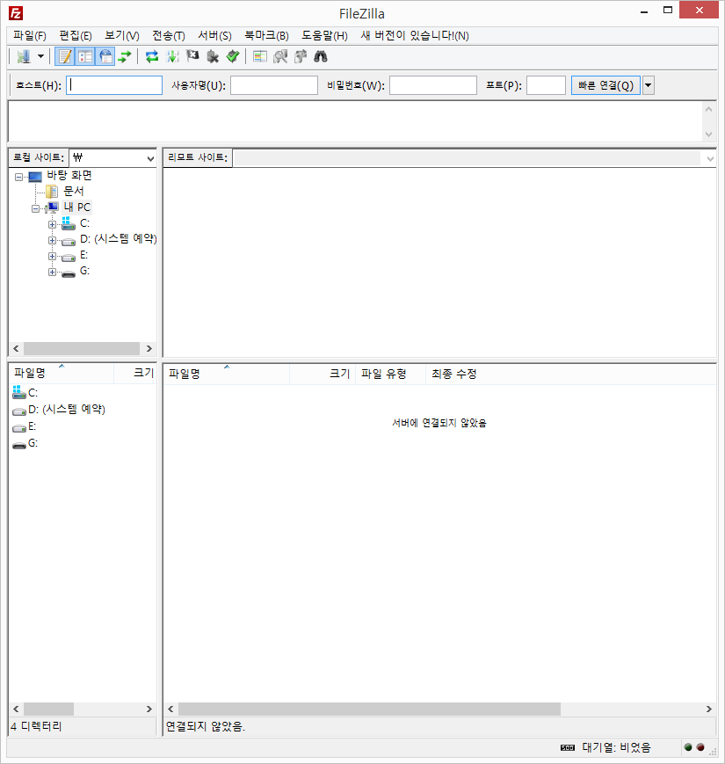Search remote files with the binoculars icon

pos(321,57)
